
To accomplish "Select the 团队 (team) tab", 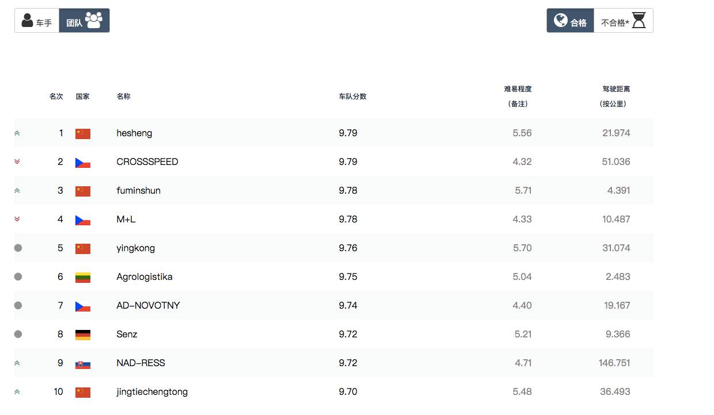I will [x=84, y=21].
